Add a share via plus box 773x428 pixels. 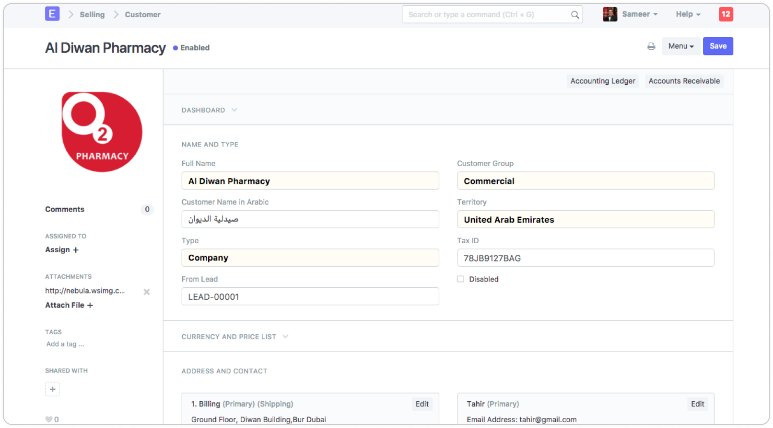(52, 389)
